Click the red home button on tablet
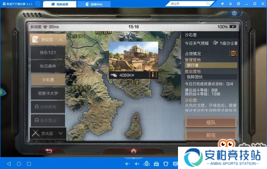Viewport: 267px width, 169px height. click(133, 151)
